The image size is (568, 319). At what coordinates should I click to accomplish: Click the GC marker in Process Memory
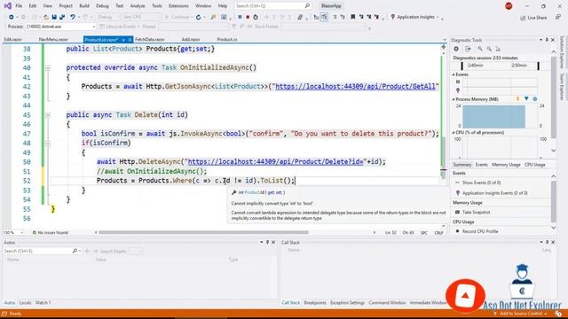tap(517, 98)
